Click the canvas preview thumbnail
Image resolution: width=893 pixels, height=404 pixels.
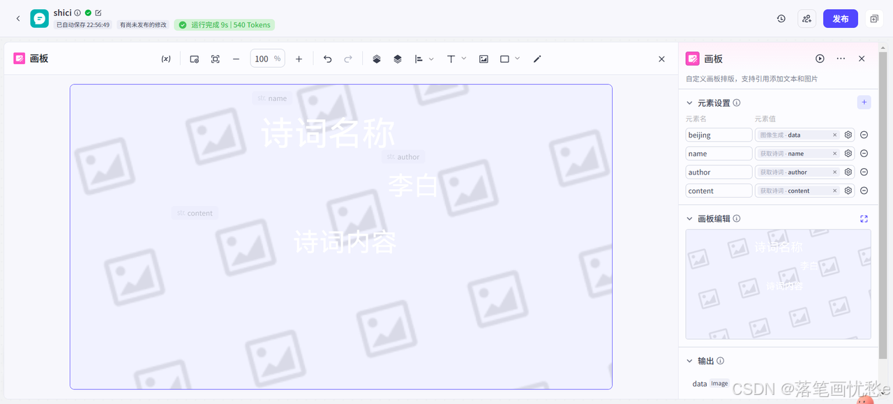pyautogui.click(x=778, y=285)
